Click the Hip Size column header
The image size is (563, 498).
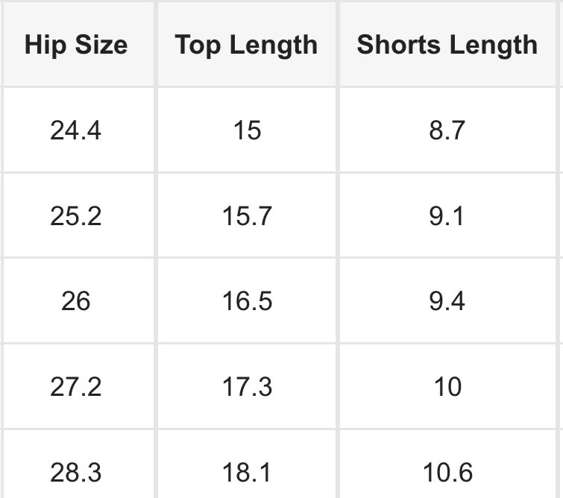(76, 45)
